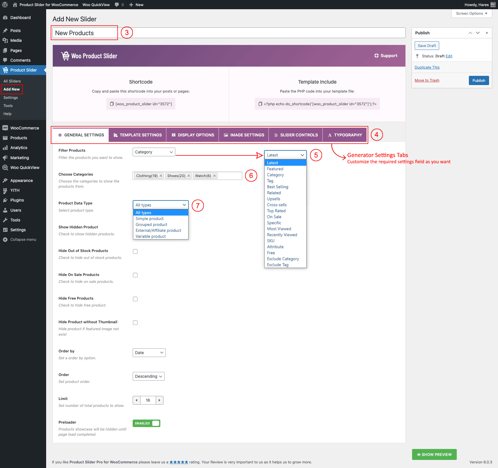The width and height of the screenshot is (498, 468).
Task: Toggle the Preloader enabled switch
Action: (x=146, y=423)
